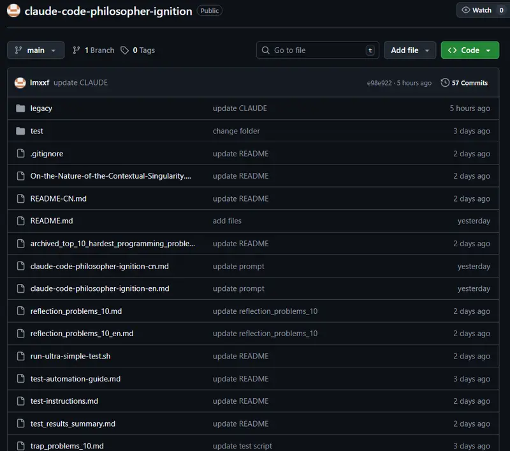Open the legacy folder
Screen dimensions: 510x451
point(41,108)
